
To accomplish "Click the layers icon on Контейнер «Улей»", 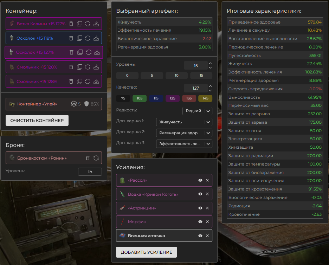I will 74,104.
